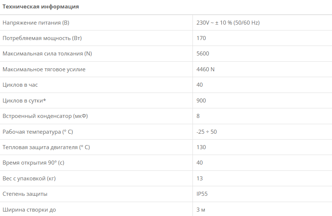Click the Циклов в час label
The image size is (332, 216).
click(x=20, y=85)
